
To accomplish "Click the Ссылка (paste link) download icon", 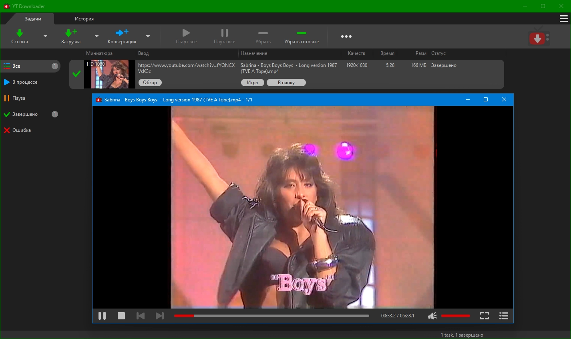I will pos(20,33).
